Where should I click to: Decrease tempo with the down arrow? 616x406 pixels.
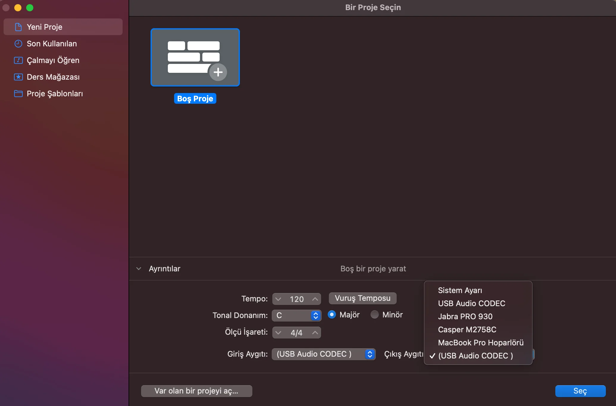[278, 299]
